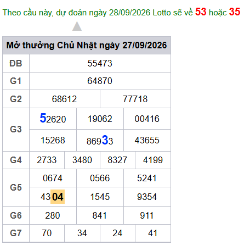
Task: Click the G3 row label
Action: click(16, 129)
